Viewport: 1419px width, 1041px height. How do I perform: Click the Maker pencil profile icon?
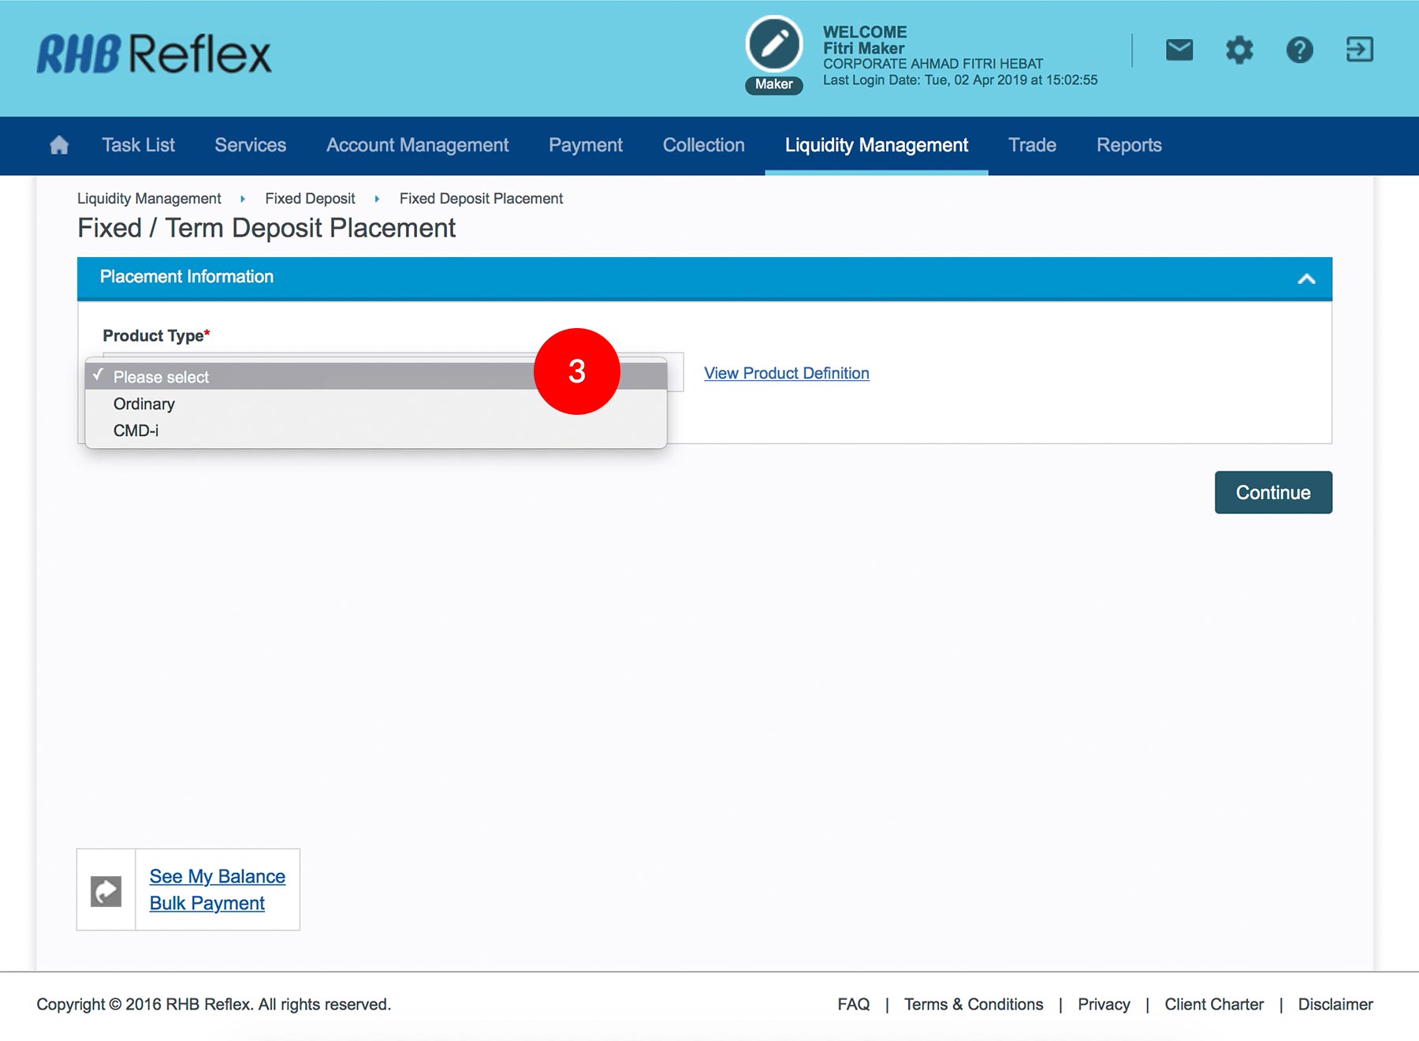[773, 45]
